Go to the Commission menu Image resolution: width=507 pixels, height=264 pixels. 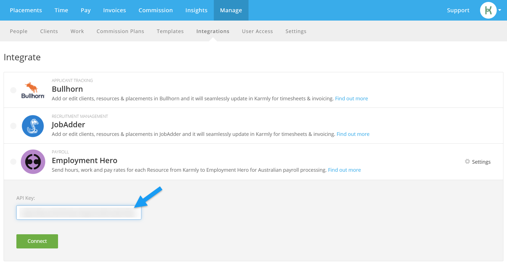pyautogui.click(x=155, y=10)
